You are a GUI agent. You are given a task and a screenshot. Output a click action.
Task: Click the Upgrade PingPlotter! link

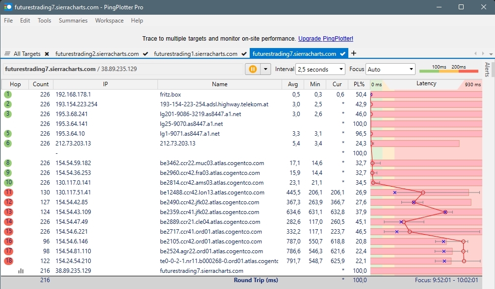325,39
